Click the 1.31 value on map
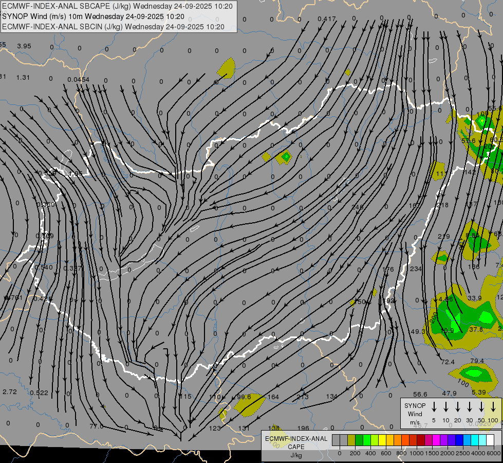 (23, 78)
